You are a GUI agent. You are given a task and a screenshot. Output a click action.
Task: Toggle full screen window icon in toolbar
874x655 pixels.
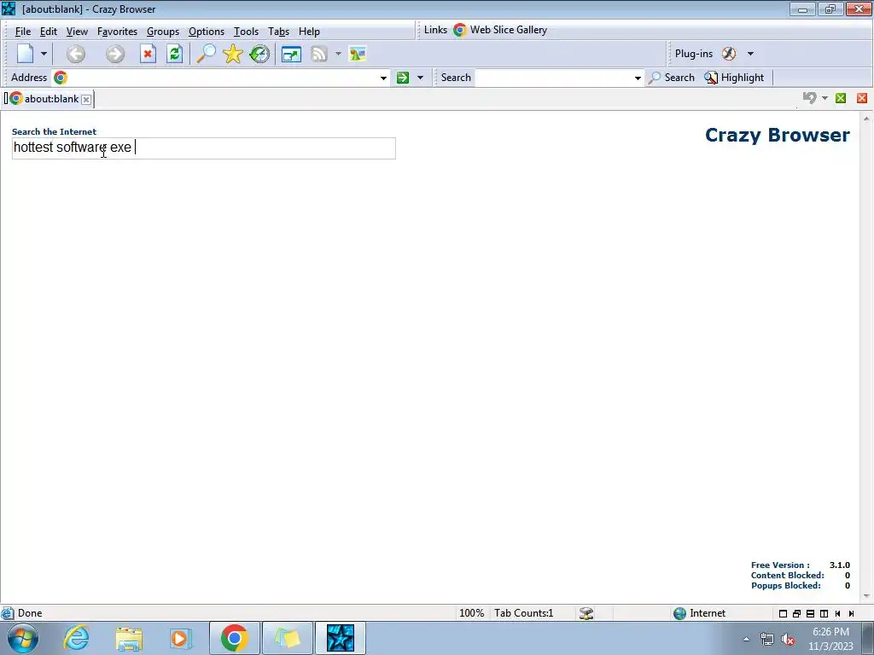click(291, 54)
